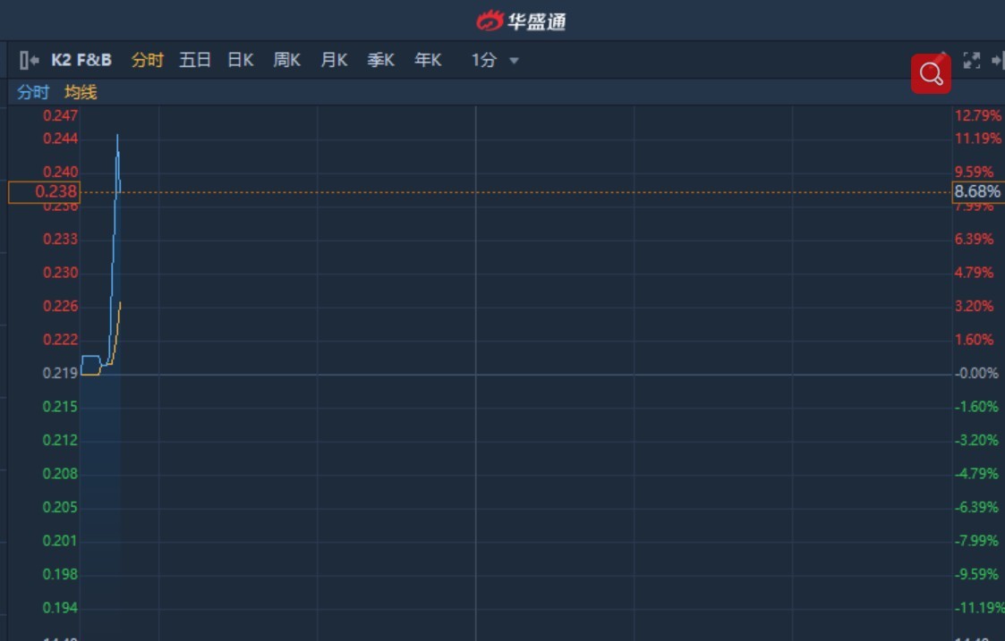Switch to the 季K quarterly chart tab
The image size is (1005, 641).
coord(380,60)
